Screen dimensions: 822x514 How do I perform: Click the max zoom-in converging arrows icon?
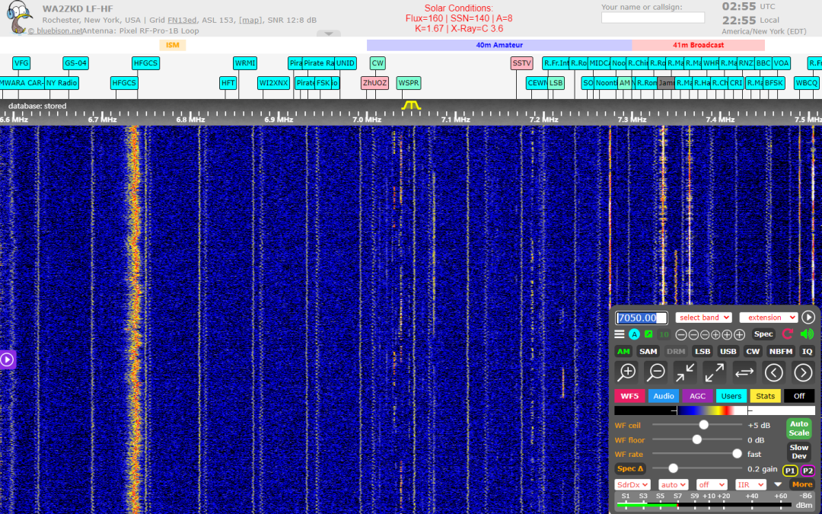pyautogui.click(x=685, y=372)
